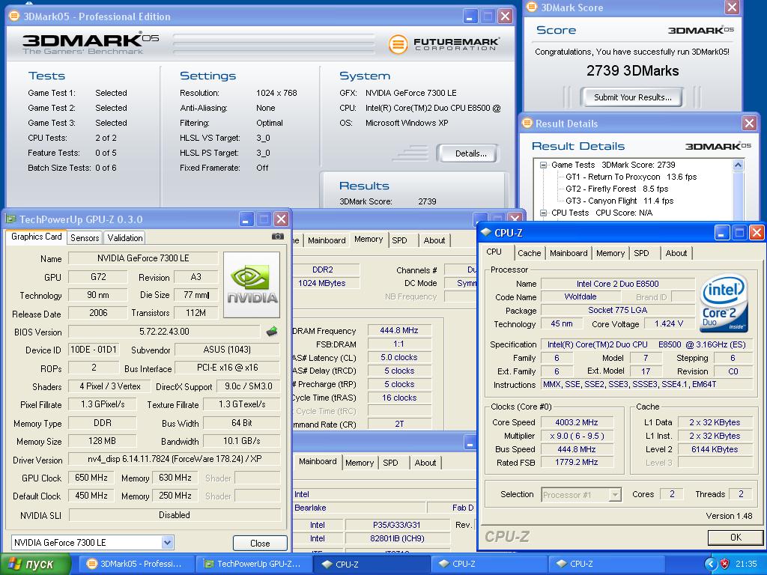Click the antivirus shield tray icon
The width and height of the screenshot is (767, 575).
pos(725,564)
